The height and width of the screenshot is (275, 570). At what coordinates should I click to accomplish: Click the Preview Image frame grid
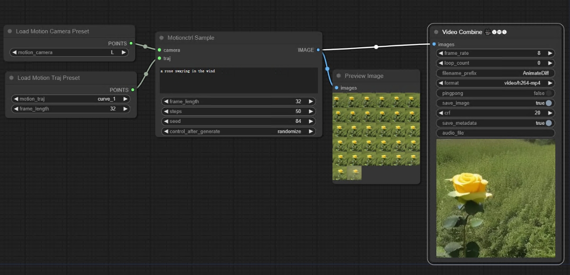(376, 137)
